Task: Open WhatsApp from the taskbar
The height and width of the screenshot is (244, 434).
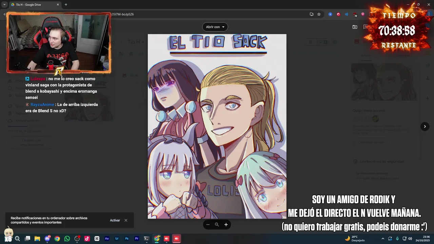Action: coord(67,239)
